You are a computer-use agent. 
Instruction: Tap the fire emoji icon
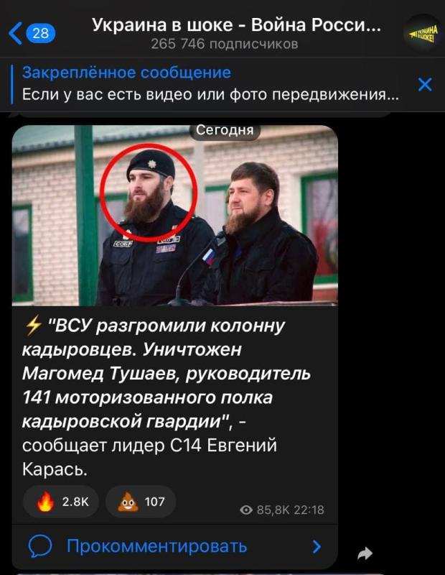pos(45,501)
